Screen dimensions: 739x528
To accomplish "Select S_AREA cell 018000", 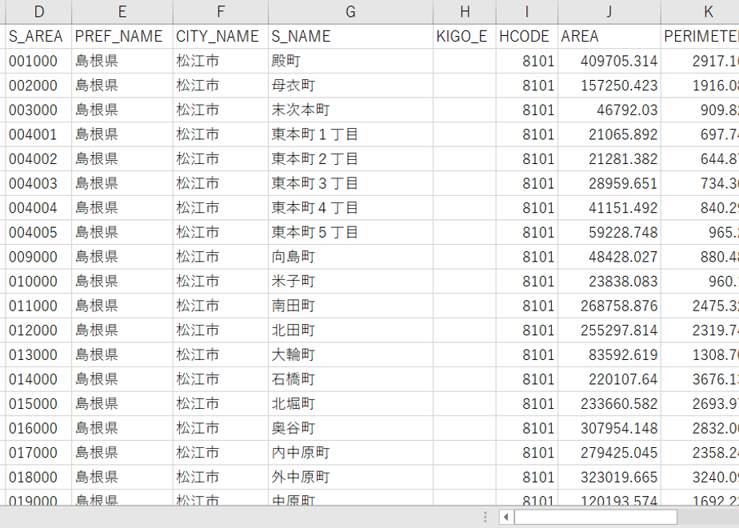I will pos(38,478).
